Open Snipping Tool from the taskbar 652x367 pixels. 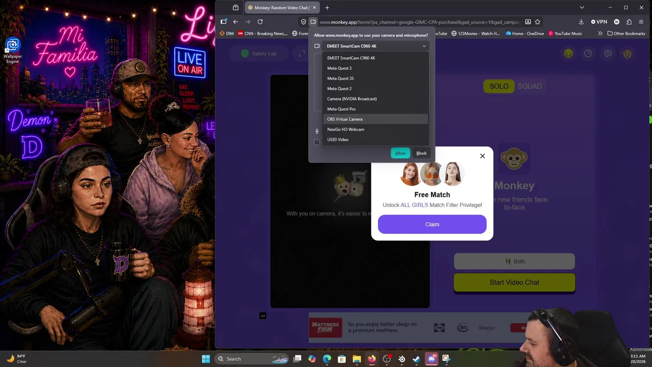(446, 359)
